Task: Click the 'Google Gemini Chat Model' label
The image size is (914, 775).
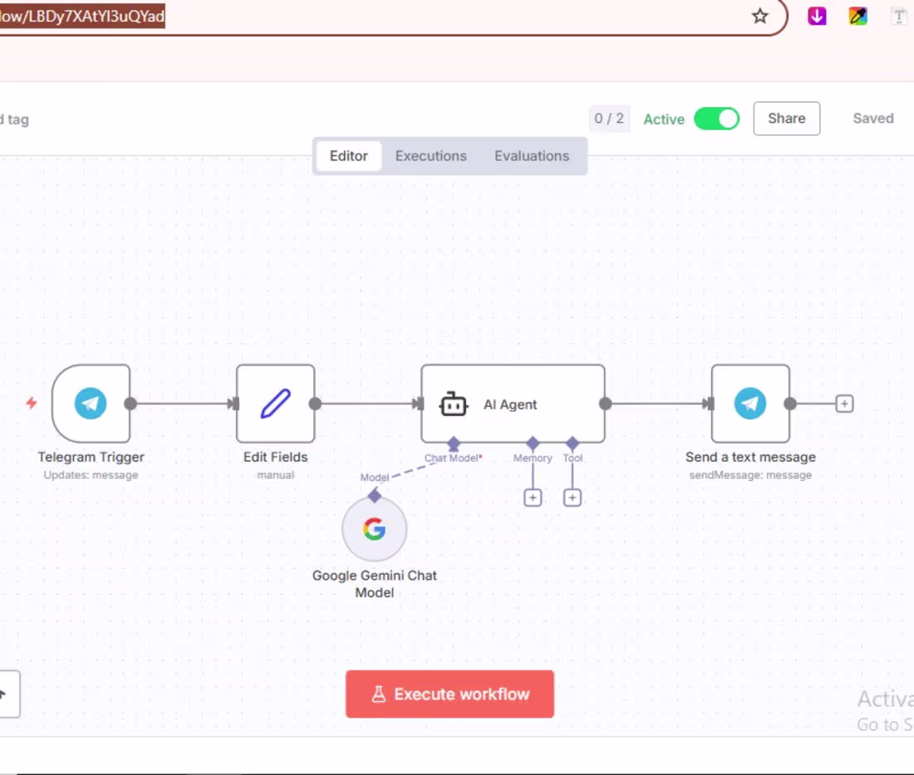Action: point(374,584)
